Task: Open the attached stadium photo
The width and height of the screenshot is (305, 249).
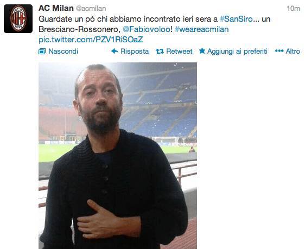Action: pyautogui.click(x=118, y=156)
